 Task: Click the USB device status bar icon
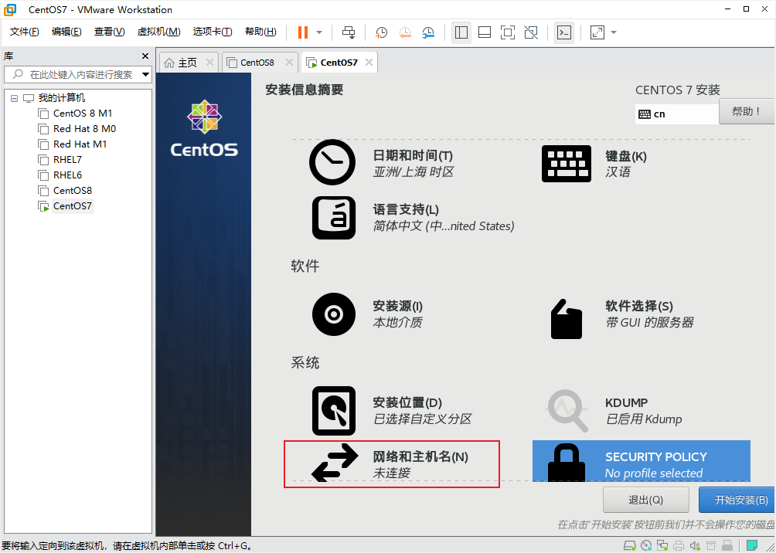[x=727, y=545]
